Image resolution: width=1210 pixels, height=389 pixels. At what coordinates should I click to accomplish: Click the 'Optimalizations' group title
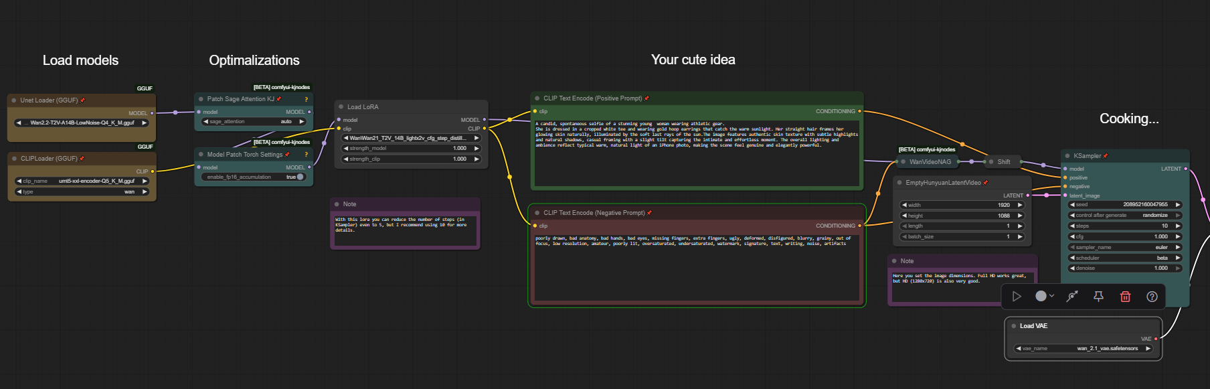(x=254, y=60)
